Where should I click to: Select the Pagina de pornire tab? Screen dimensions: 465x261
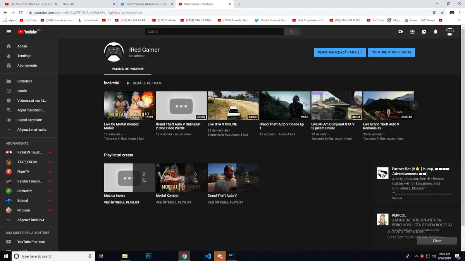pyautogui.click(x=127, y=69)
